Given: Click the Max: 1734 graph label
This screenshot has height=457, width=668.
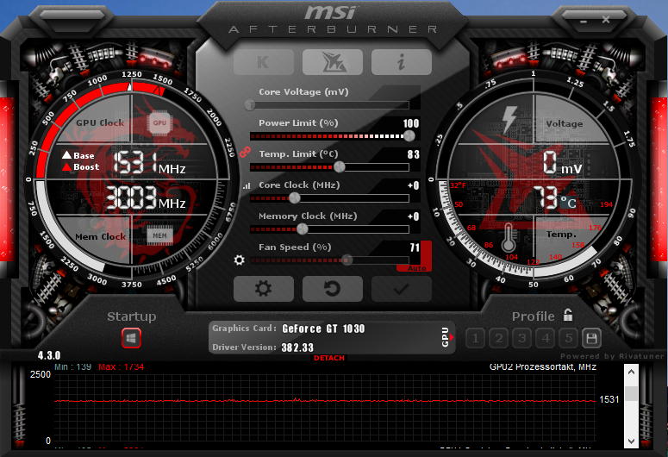Looking at the screenshot, I should (121, 367).
